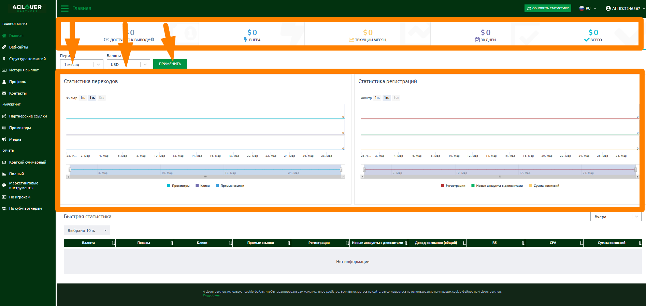Open the 'Выбрано 10 п.' column selector
646x306 pixels.
[87, 231]
